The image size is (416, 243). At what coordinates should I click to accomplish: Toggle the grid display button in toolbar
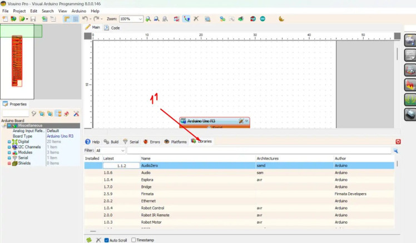click(x=76, y=19)
